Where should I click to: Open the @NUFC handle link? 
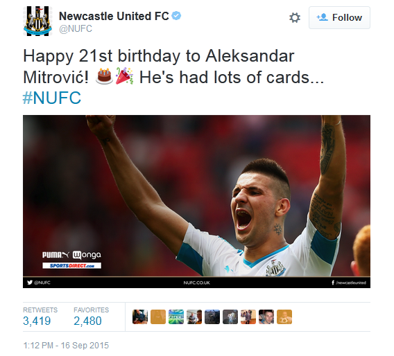tap(76, 29)
